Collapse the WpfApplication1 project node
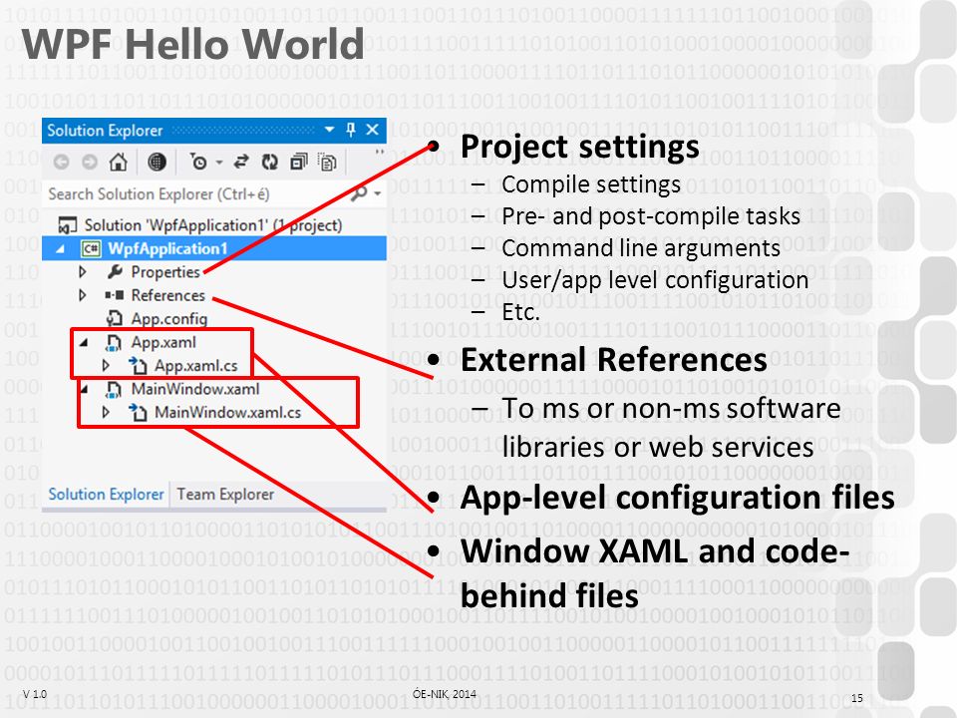 pyautogui.click(x=61, y=249)
